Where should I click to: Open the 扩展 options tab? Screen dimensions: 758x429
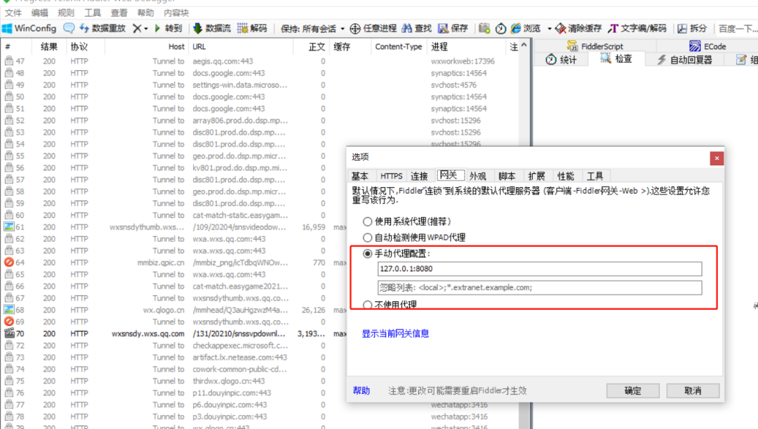(x=536, y=176)
